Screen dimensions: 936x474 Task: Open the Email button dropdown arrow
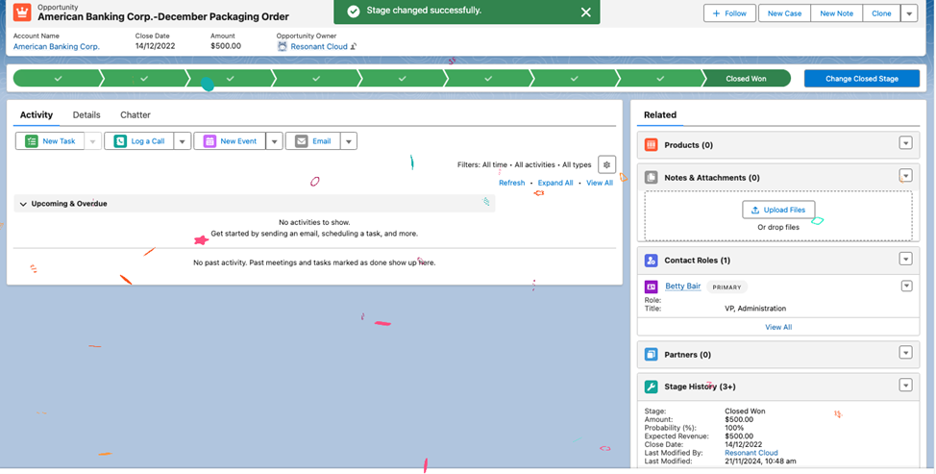pos(348,141)
